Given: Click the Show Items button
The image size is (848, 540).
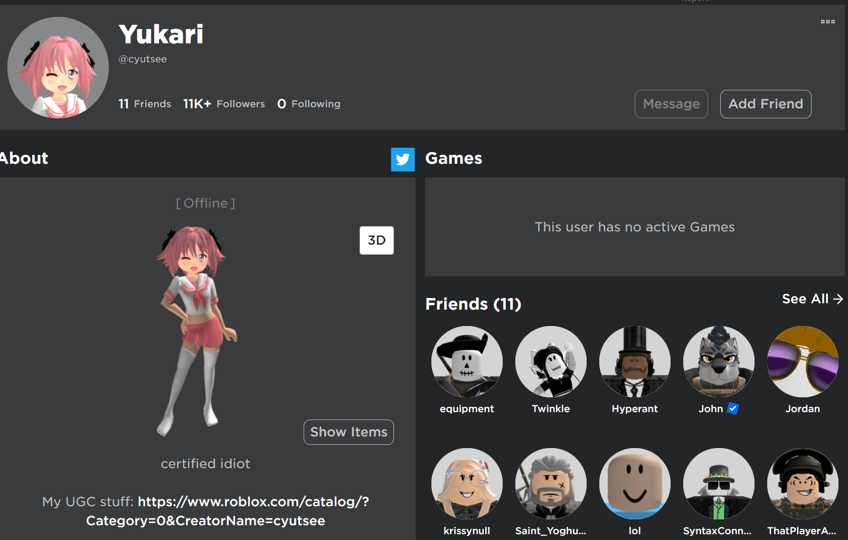Looking at the screenshot, I should tap(348, 432).
